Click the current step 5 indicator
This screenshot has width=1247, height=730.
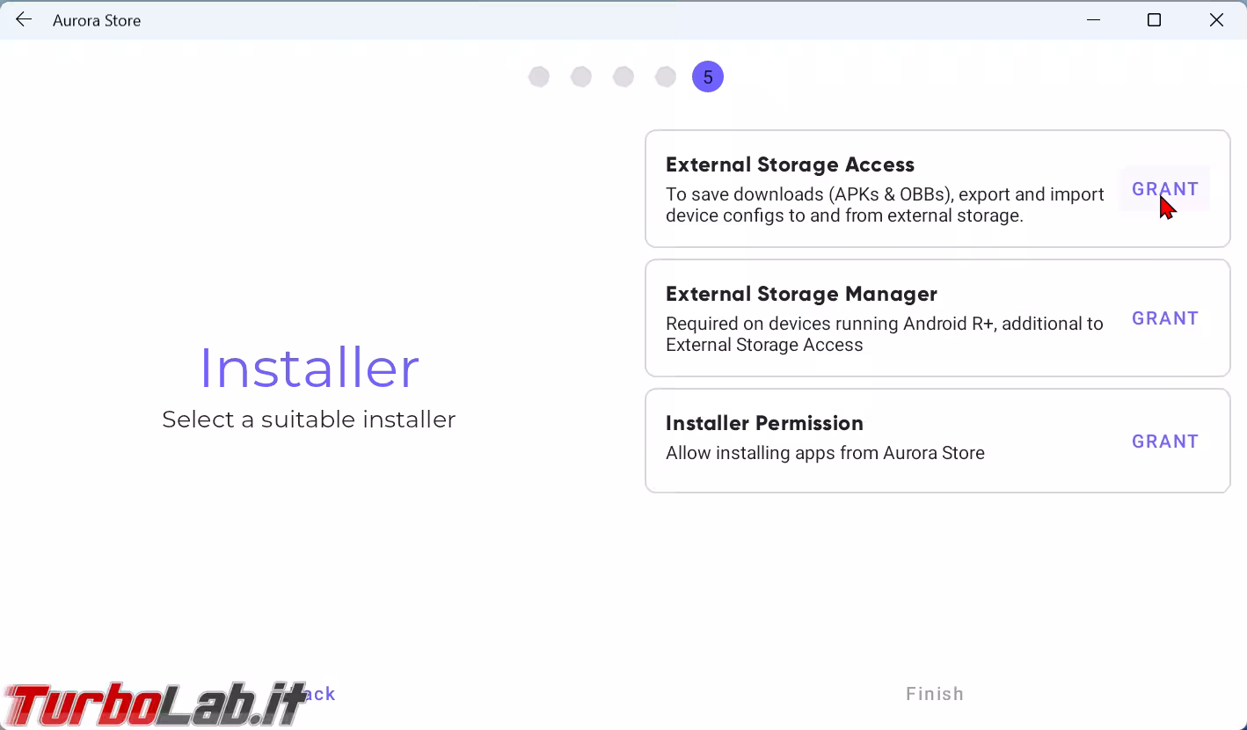pyautogui.click(x=708, y=77)
